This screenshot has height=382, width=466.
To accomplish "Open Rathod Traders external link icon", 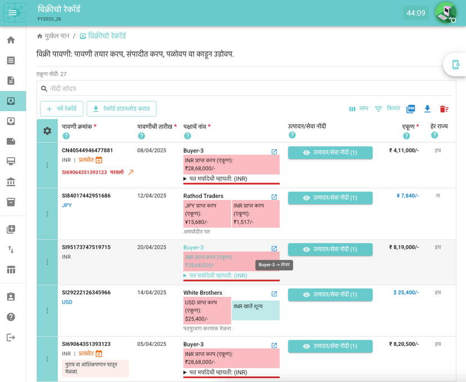I will point(274,197).
